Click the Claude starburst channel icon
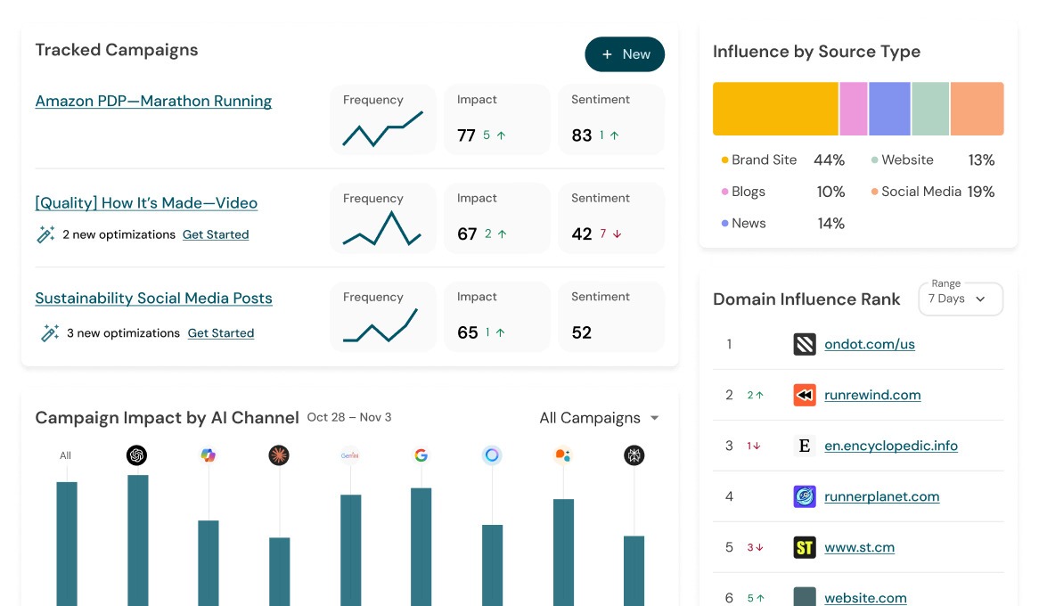The image size is (1039, 606). tap(279, 454)
